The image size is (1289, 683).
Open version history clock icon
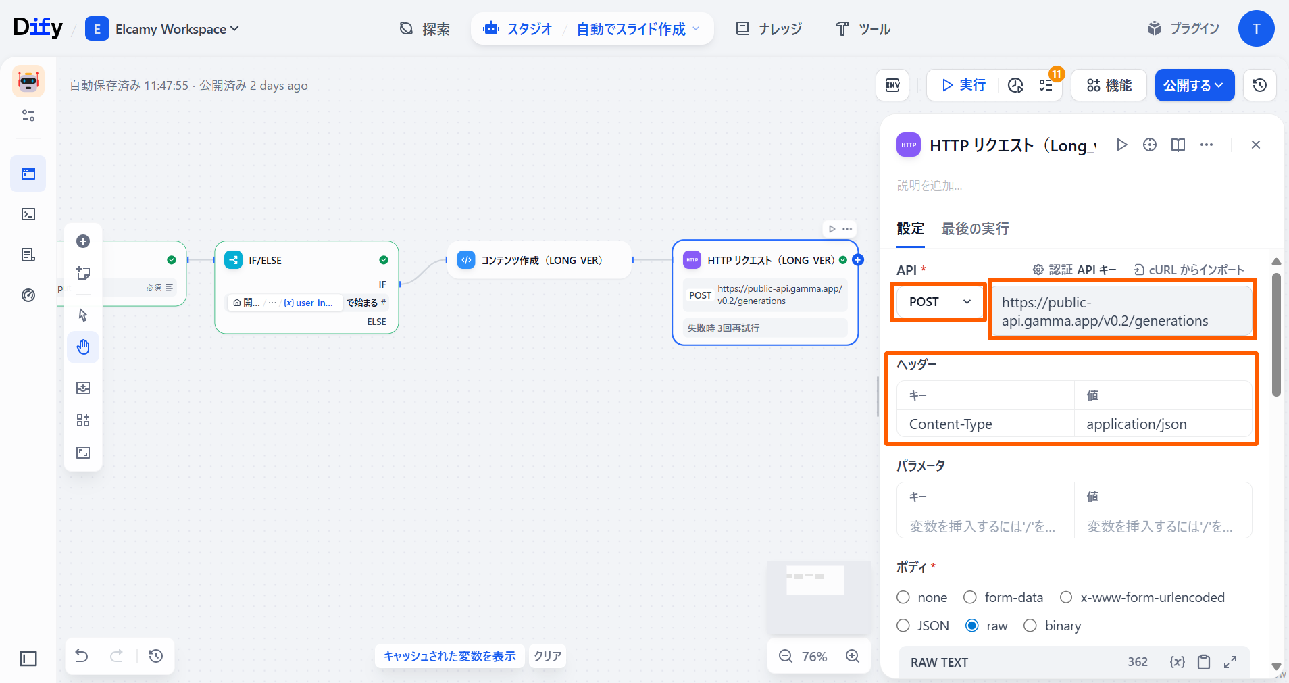pyautogui.click(x=1259, y=85)
